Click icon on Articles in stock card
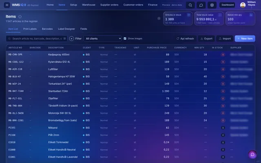 coord(188,15)
